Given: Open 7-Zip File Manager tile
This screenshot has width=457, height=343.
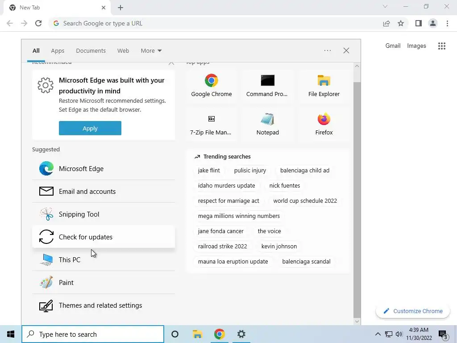Looking at the screenshot, I should click(211, 124).
